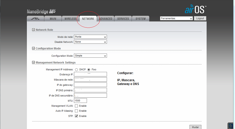The image size is (235, 129).
Task: Click the Logout button
Action: click(x=200, y=18)
